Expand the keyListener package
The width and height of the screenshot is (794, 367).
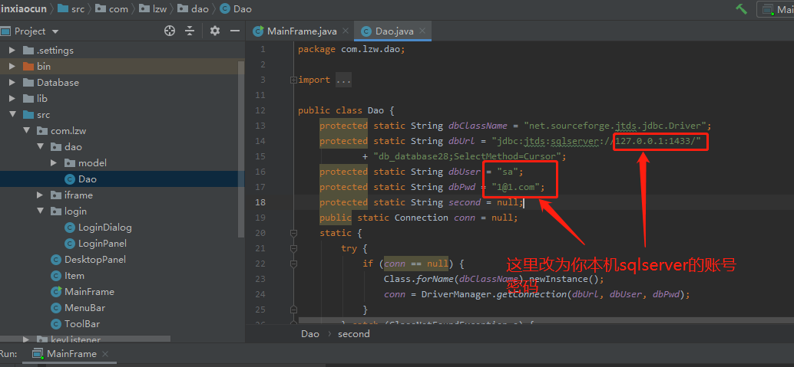(26, 339)
